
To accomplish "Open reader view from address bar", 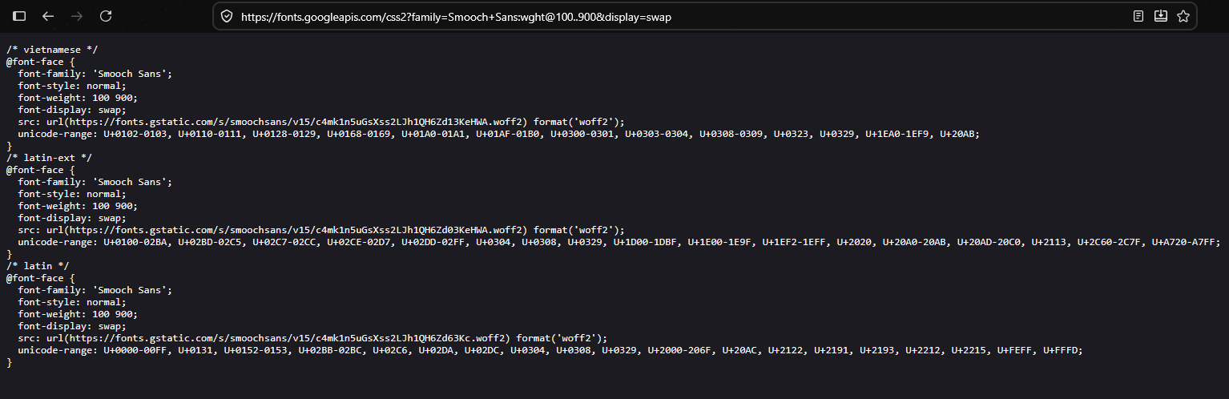I will click(1138, 16).
